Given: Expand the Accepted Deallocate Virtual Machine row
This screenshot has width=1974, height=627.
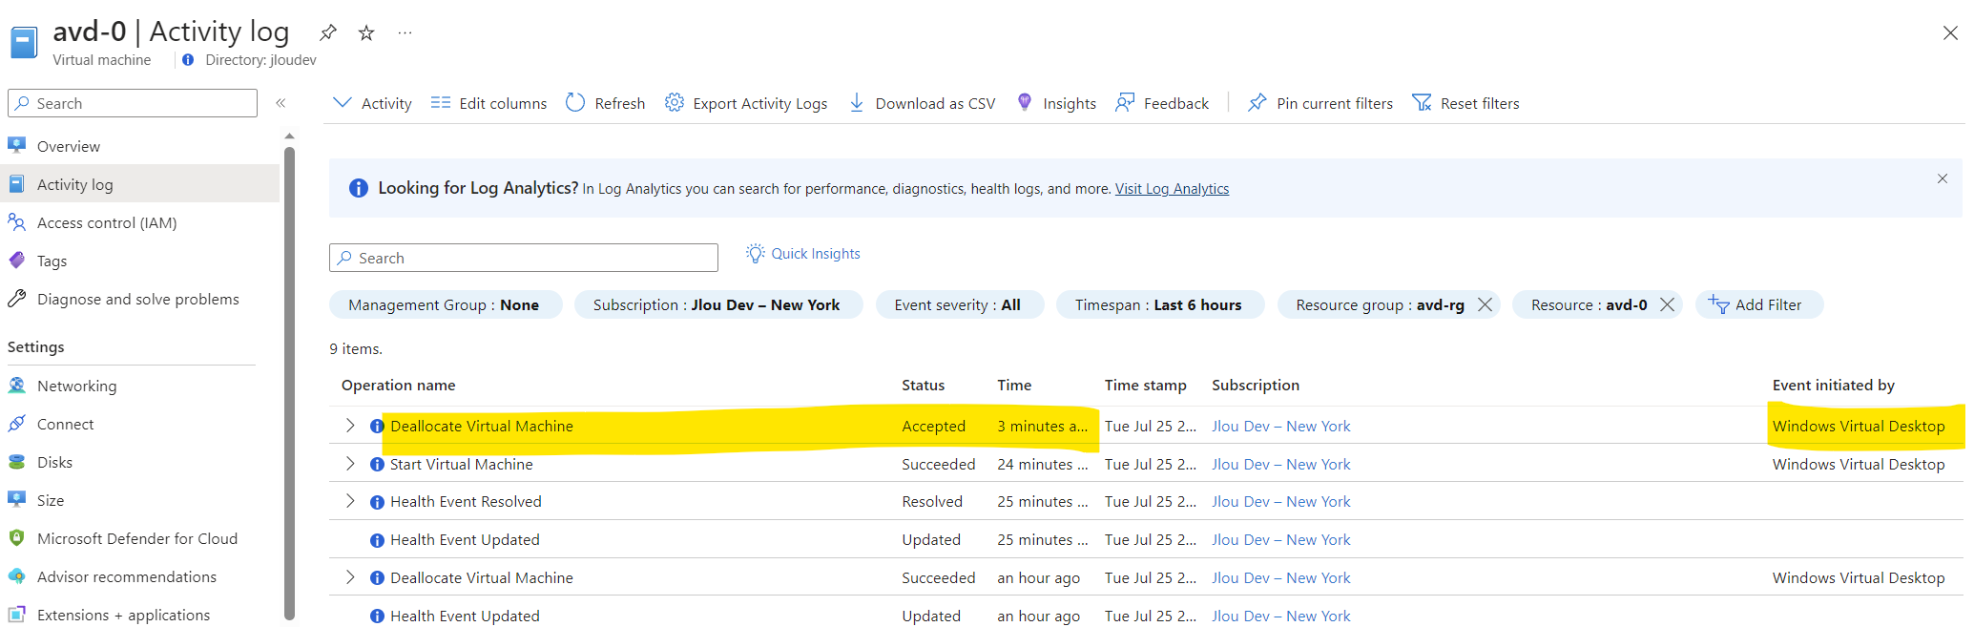Looking at the screenshot, I should [x=350, y=426].
